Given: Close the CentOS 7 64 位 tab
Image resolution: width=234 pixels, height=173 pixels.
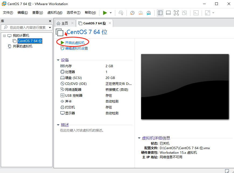Looking at the screenshot, I should tap(110, 23).
